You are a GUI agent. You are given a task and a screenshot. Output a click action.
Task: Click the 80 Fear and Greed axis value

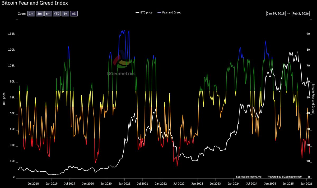[x=308, y=50]
